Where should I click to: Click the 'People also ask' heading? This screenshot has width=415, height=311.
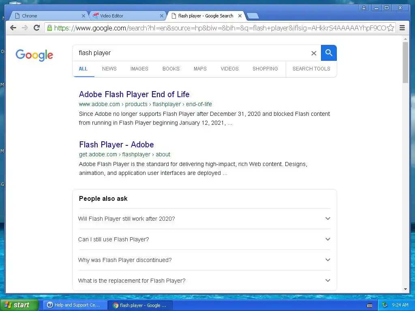click(103, 198)
